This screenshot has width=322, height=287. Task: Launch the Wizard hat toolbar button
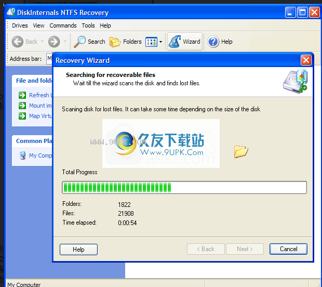pos(185,42)
